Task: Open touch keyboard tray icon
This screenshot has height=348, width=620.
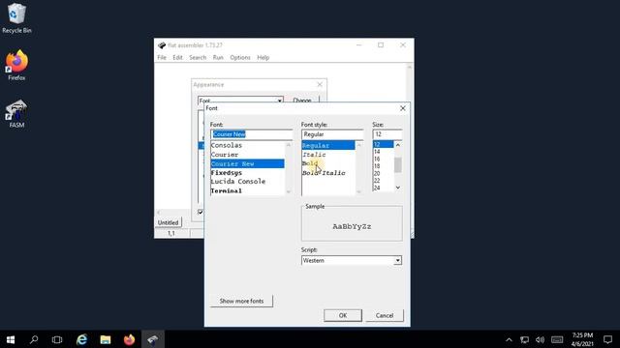Action: 557,339
